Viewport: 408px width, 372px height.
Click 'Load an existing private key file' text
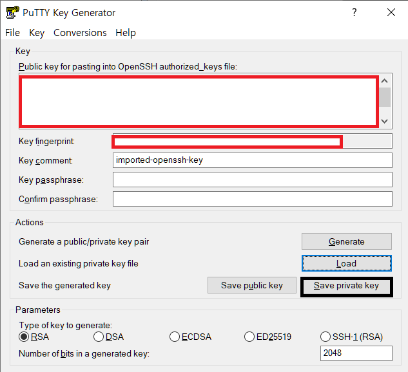pos(79,263)
